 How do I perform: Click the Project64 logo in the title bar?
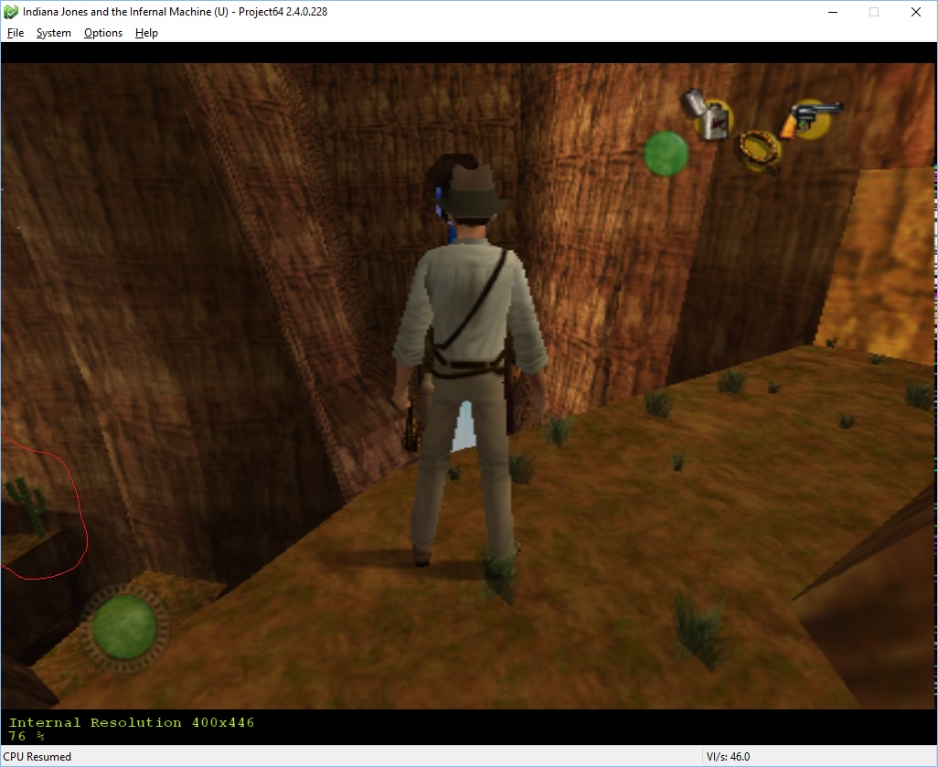click(10, 11)
